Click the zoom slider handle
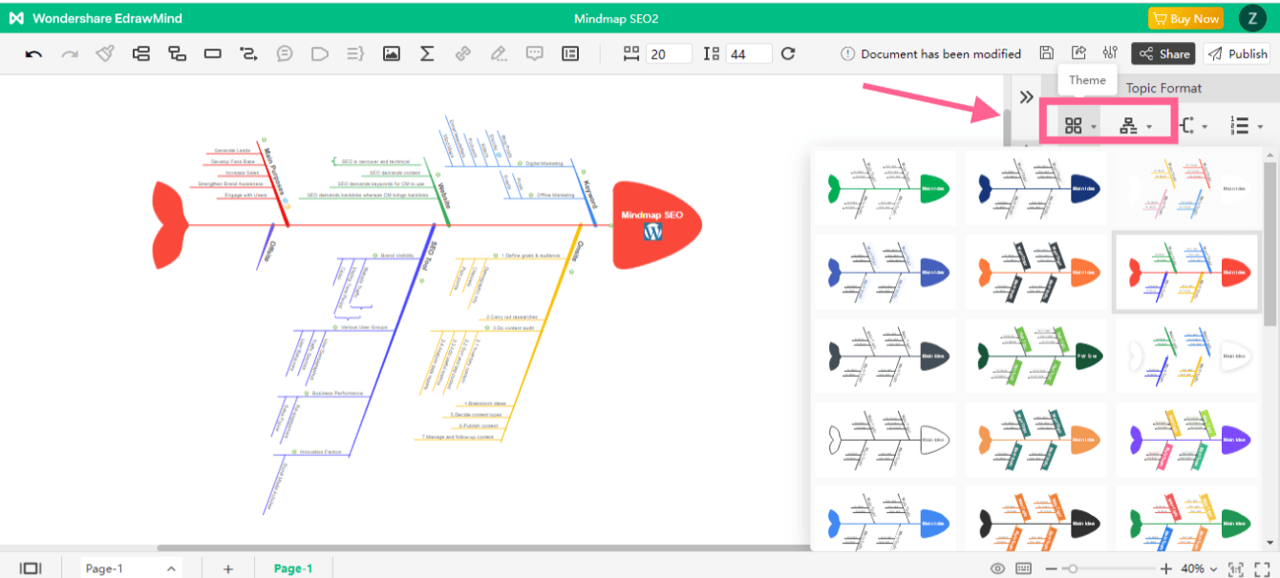The width and height of the screenshot is (1280, 578). tap(1073, 568)
